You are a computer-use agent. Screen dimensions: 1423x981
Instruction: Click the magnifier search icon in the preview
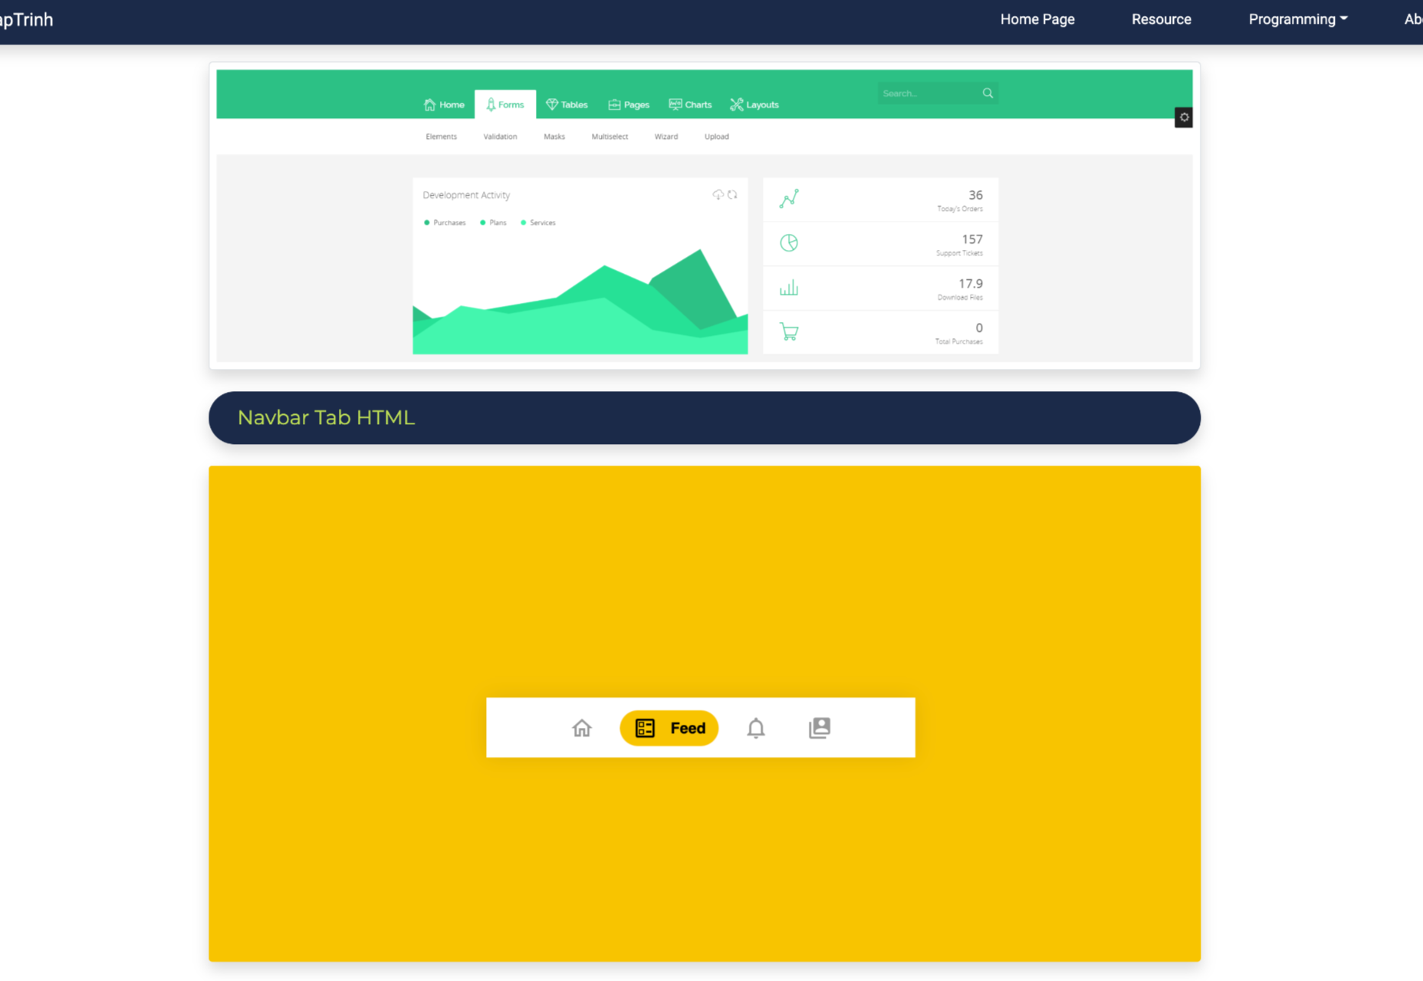(x=988, y=93)
